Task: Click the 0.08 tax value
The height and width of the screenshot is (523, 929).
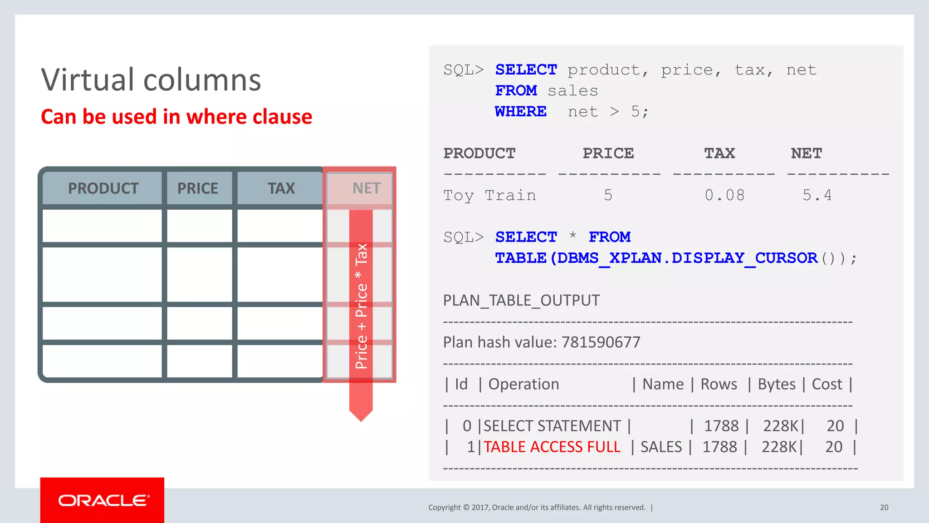Action: click(x=725, y=195)
